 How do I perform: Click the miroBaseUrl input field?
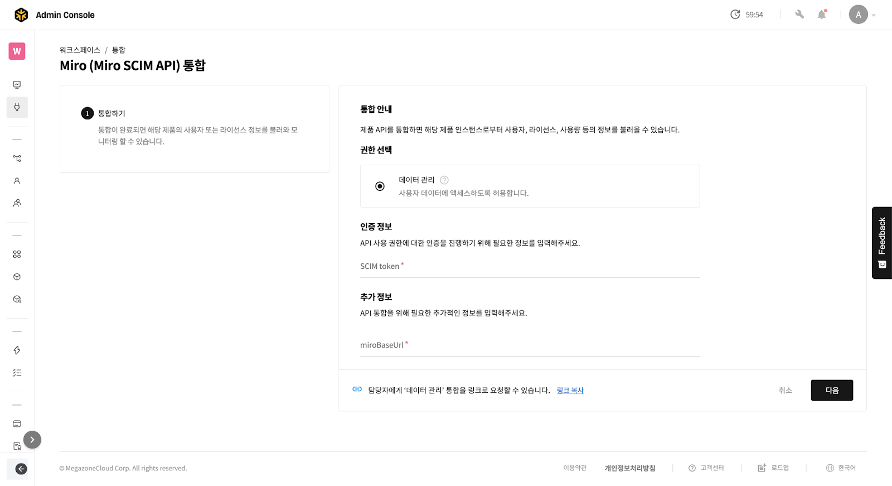[x=530, y=345]
